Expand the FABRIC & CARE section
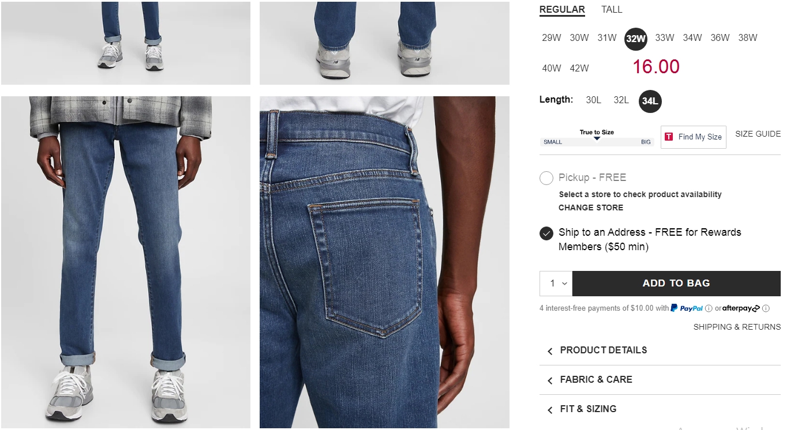809x430 pixels. pyautogui.click(x=660, y=380)
